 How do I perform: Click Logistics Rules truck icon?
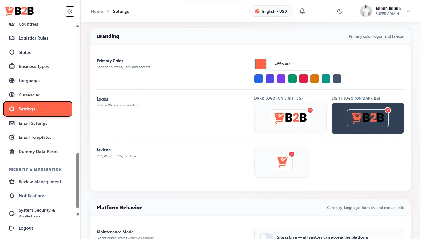(x=12, y=38)
